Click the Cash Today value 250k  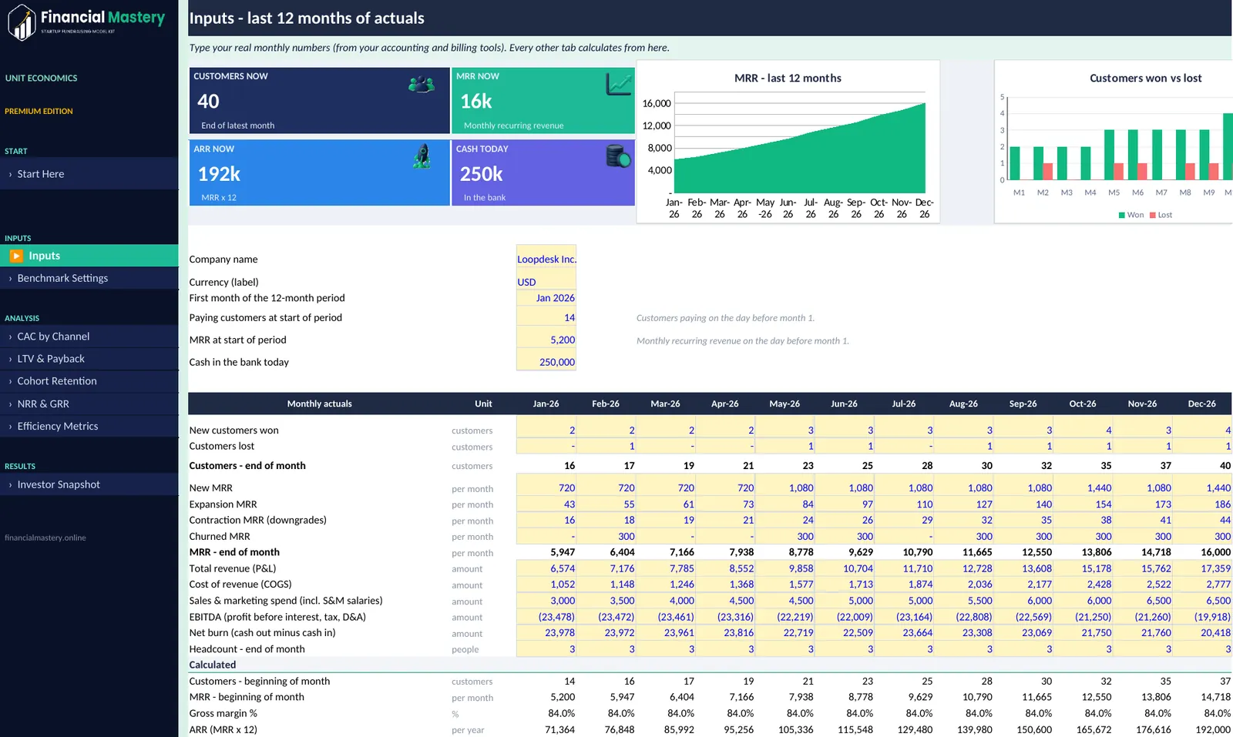click(x=482, y=174)
